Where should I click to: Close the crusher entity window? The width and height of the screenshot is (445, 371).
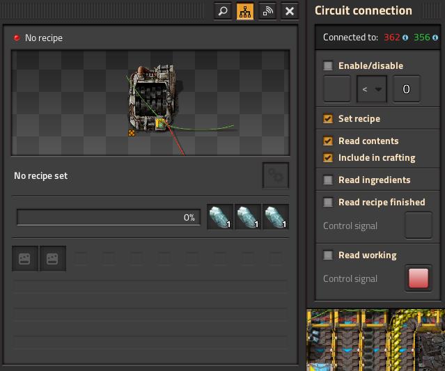tap(290, 11)
